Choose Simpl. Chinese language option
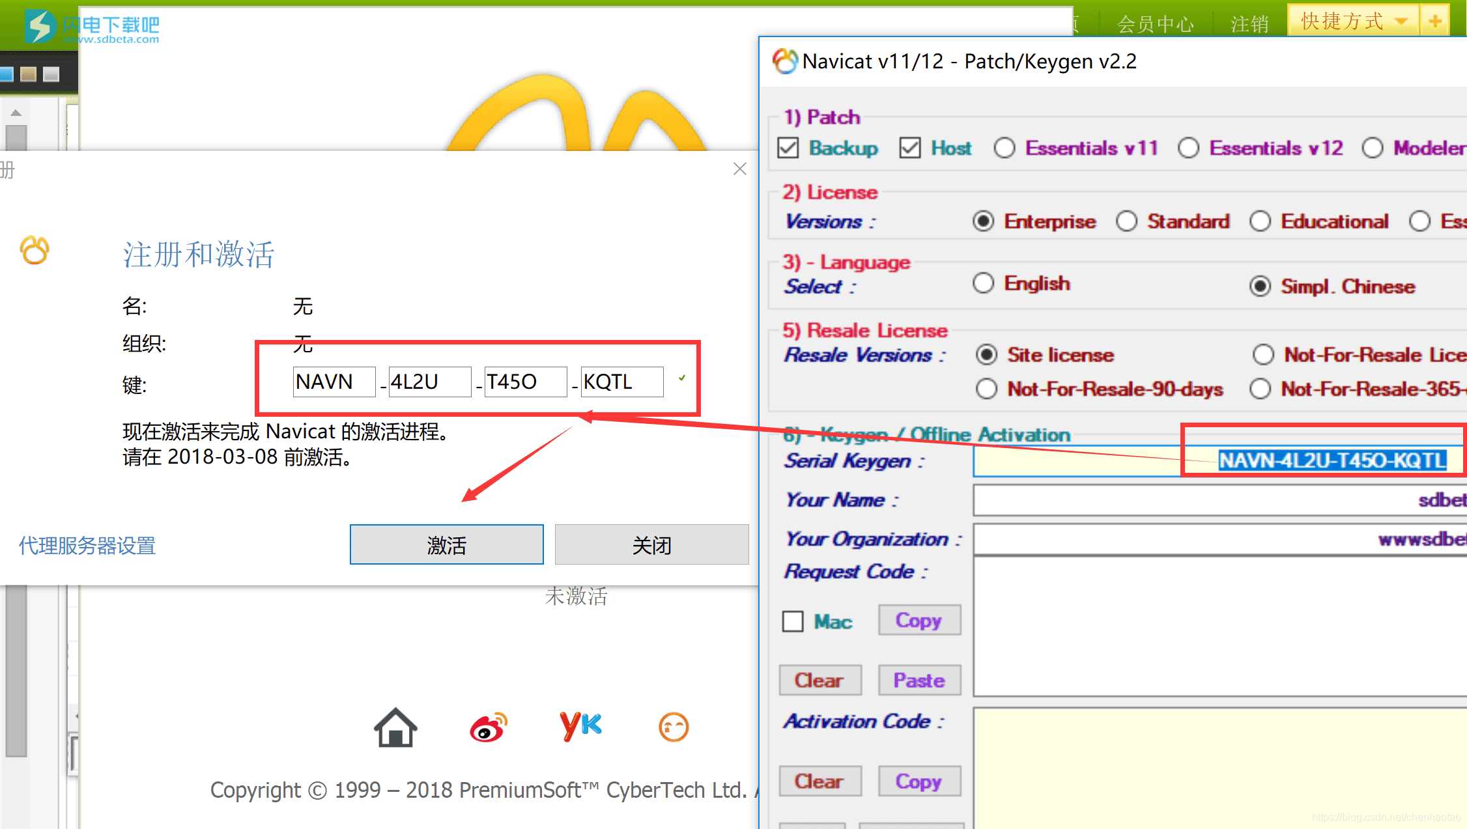This screenshot has width=1467, height=829. click(1260, 287)
